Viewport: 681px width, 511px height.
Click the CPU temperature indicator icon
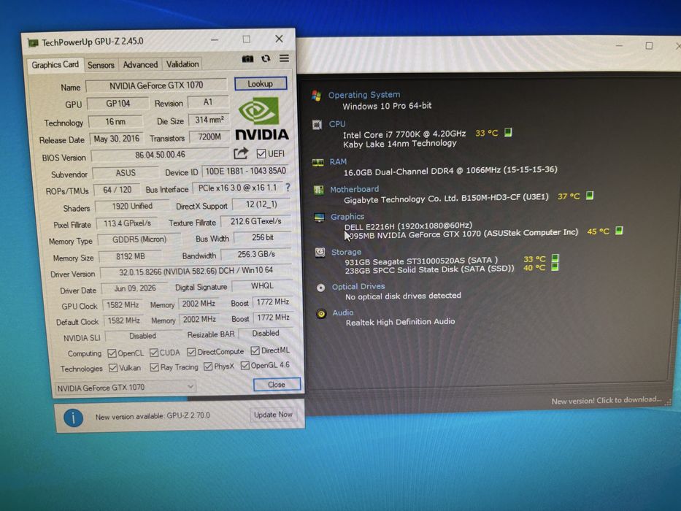click(508, 132)
